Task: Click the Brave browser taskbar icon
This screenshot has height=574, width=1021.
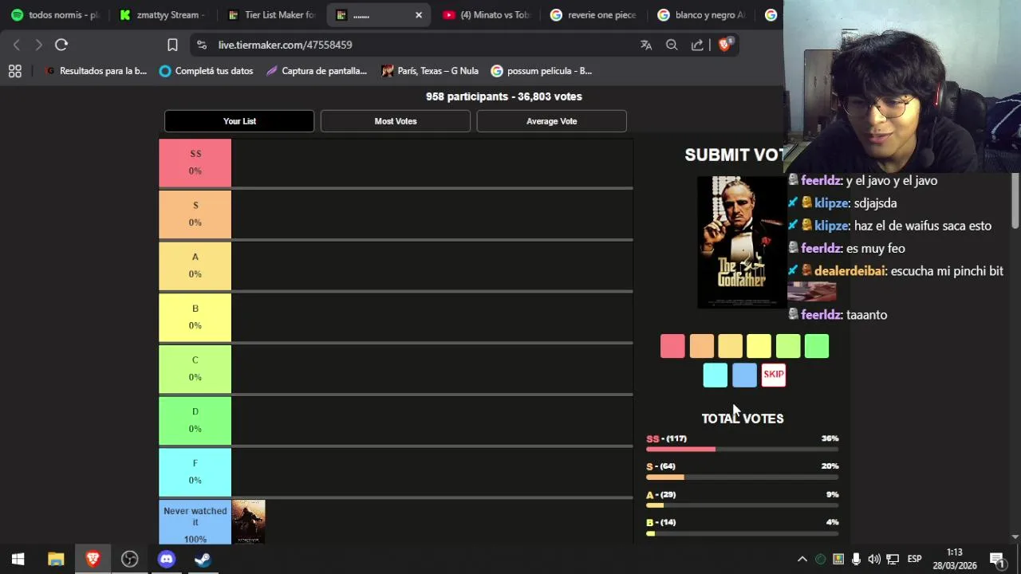Action: tap(93, 559)
